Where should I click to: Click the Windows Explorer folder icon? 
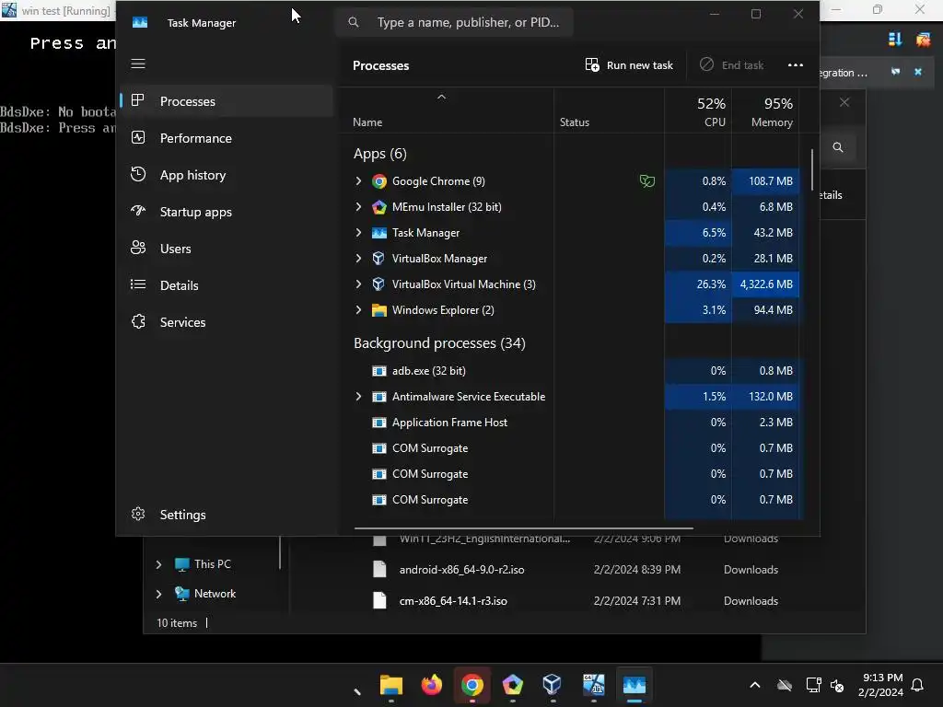pos(378,310)
